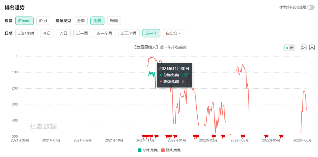The height and width of the screenshot is (157, 318).
Task: Click the first red flag at 2021年11月
Action: [x=144, y=136]
